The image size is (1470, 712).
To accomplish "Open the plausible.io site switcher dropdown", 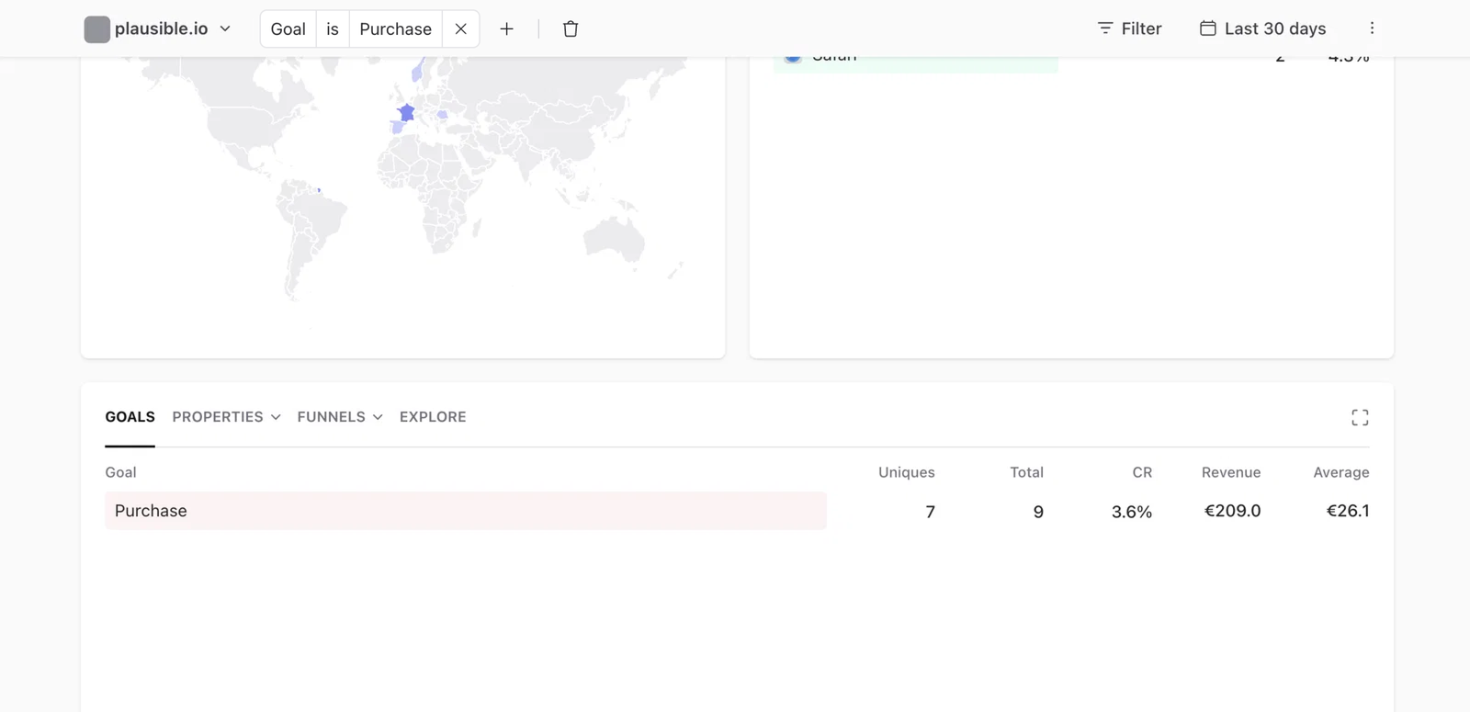I will point(158,29).
